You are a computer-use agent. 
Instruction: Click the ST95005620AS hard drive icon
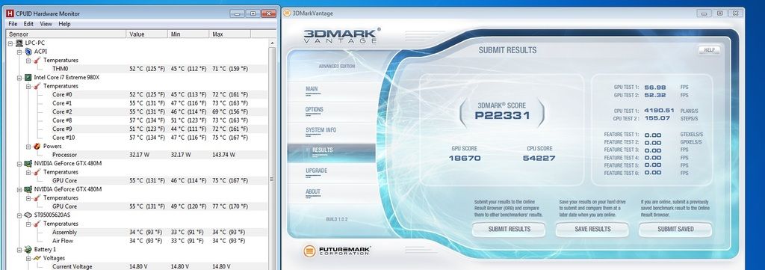(28, 215)
